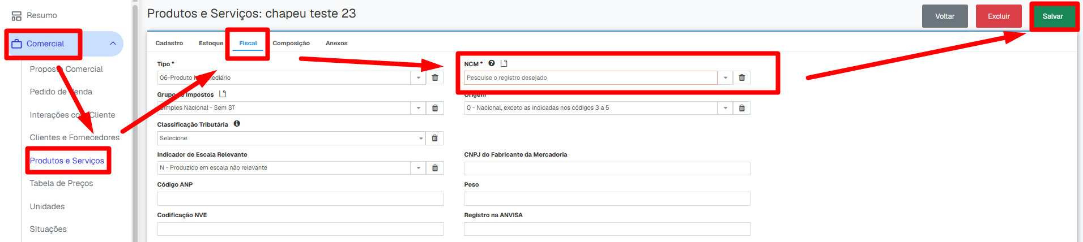This screenshot has height=242, width=1083.
Task: Click the Excluir button
Action: coord(999,16)
